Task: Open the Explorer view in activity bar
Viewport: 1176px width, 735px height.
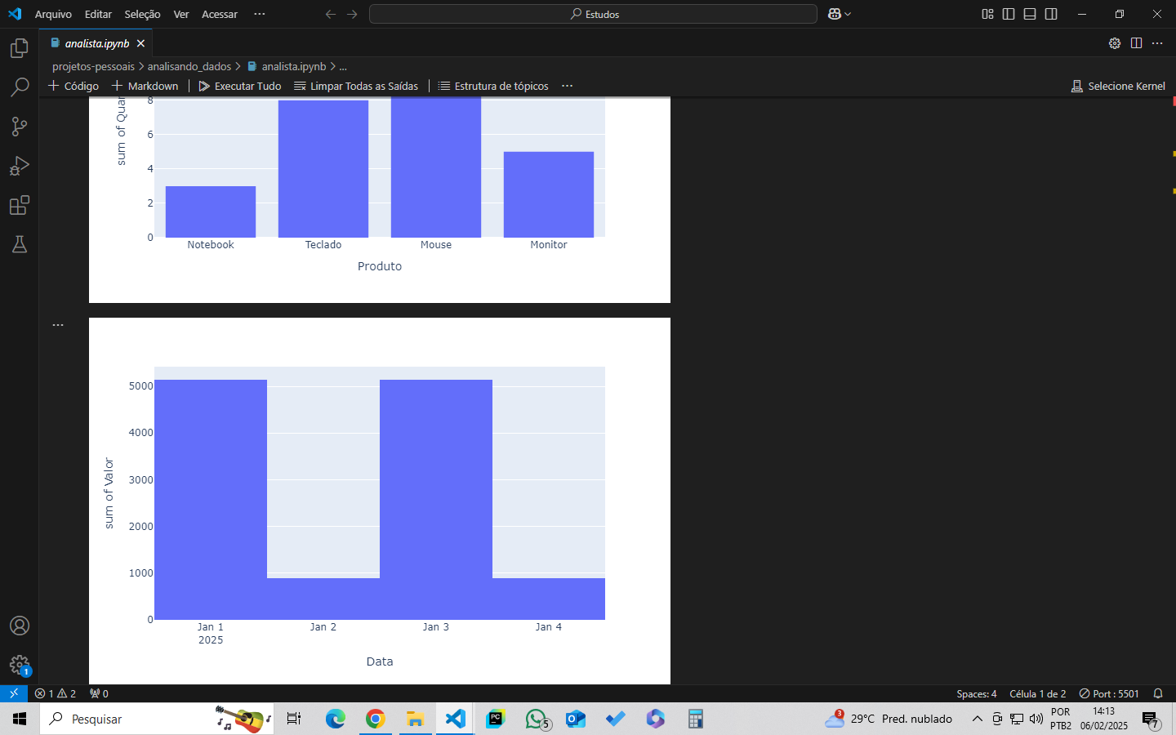Action: 20,48
